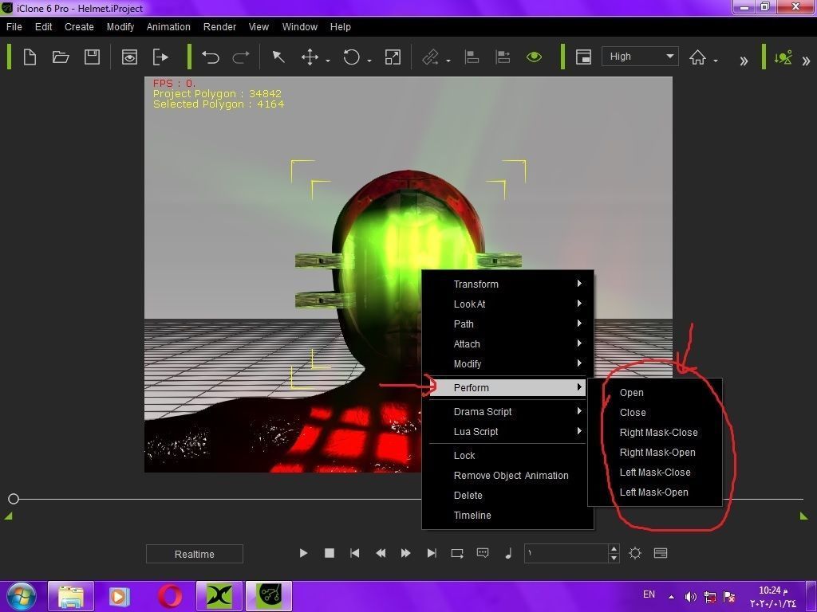Click the Align to ground icon
The image size is (817, 612).
[503, 57]
